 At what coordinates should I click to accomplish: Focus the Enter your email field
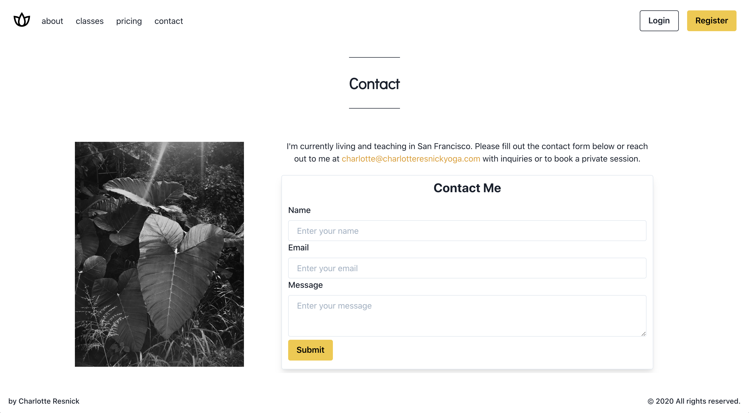point(467,268)
